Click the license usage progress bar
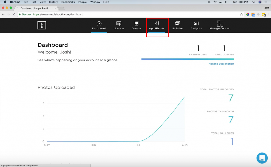The image size is (271, 167). 187,59
